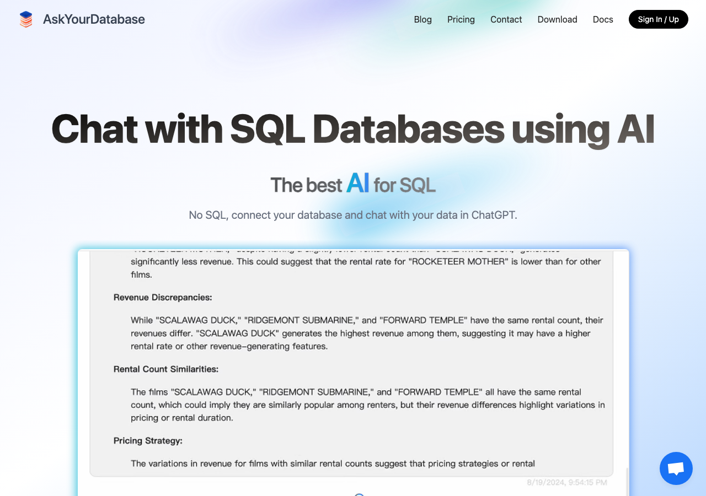Click the AskYourDatabase brand name
The height and width of the screenshot is (496, 706).
(94, 19)
